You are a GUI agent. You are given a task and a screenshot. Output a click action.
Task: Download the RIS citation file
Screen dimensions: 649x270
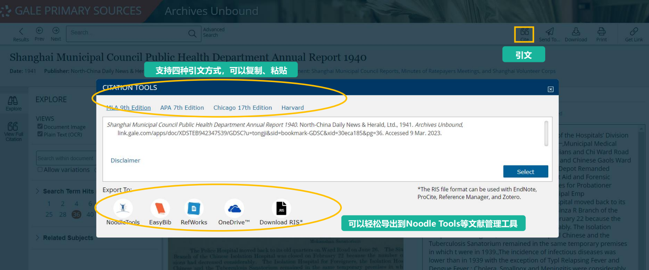281,209
